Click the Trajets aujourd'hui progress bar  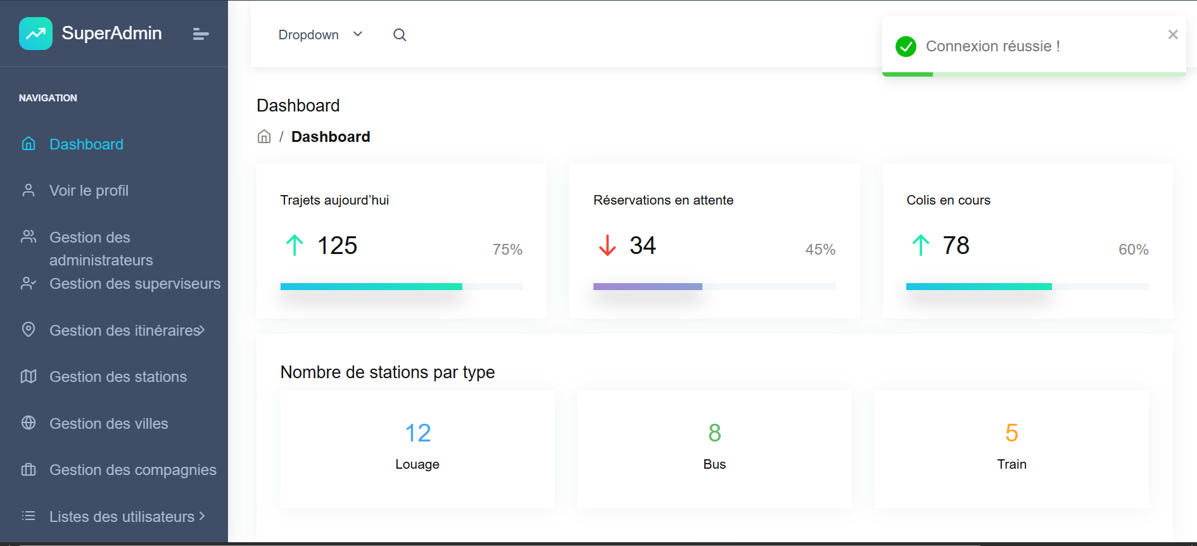(x=402, y=286)
